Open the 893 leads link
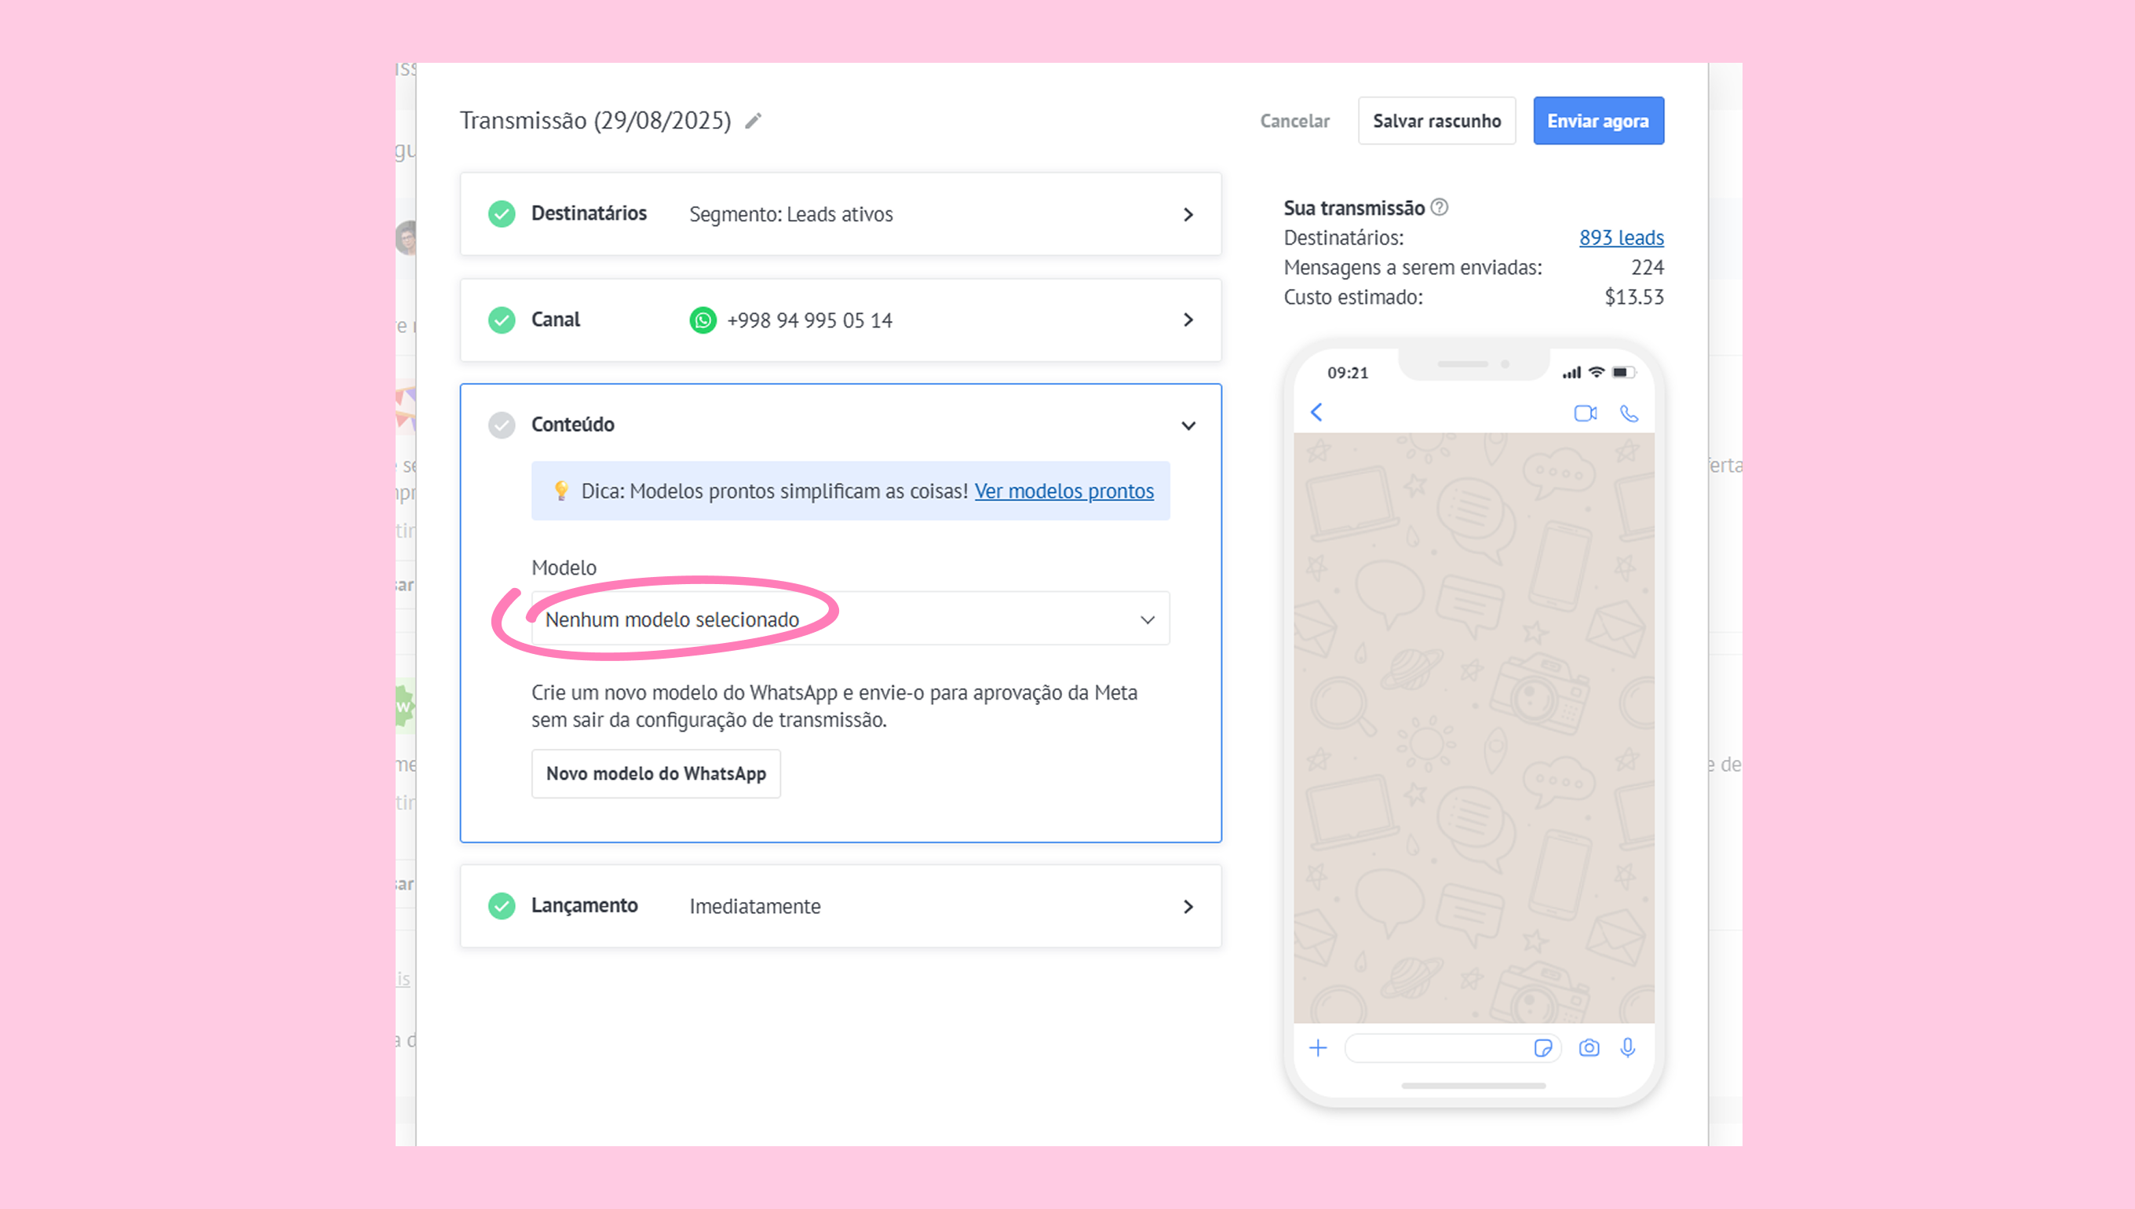Viewport: 2135px width, 1209px height. click(x=1621, y=239)
